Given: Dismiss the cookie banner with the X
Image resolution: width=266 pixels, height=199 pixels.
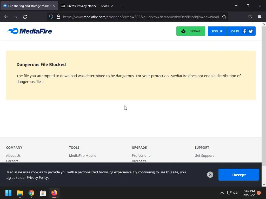Looking at the screenshot, I should tap(210, 175).
